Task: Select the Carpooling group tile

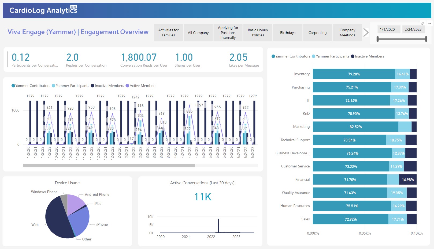Action: [317, 33]
